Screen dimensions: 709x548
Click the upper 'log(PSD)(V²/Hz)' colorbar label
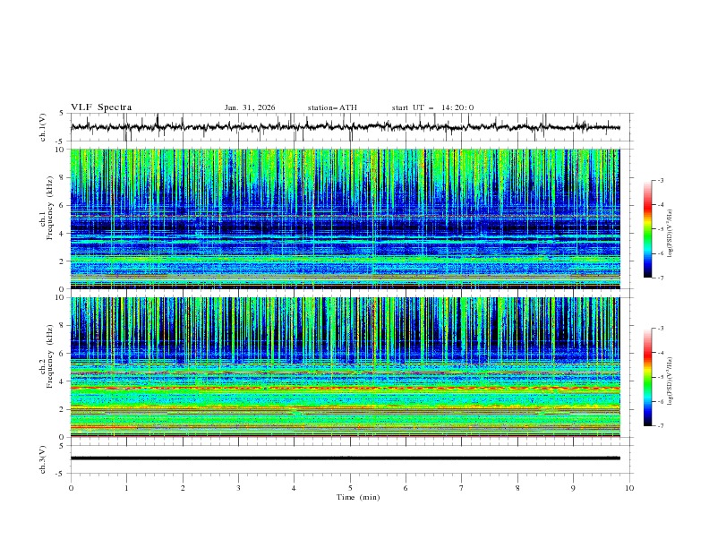(670, 234)
